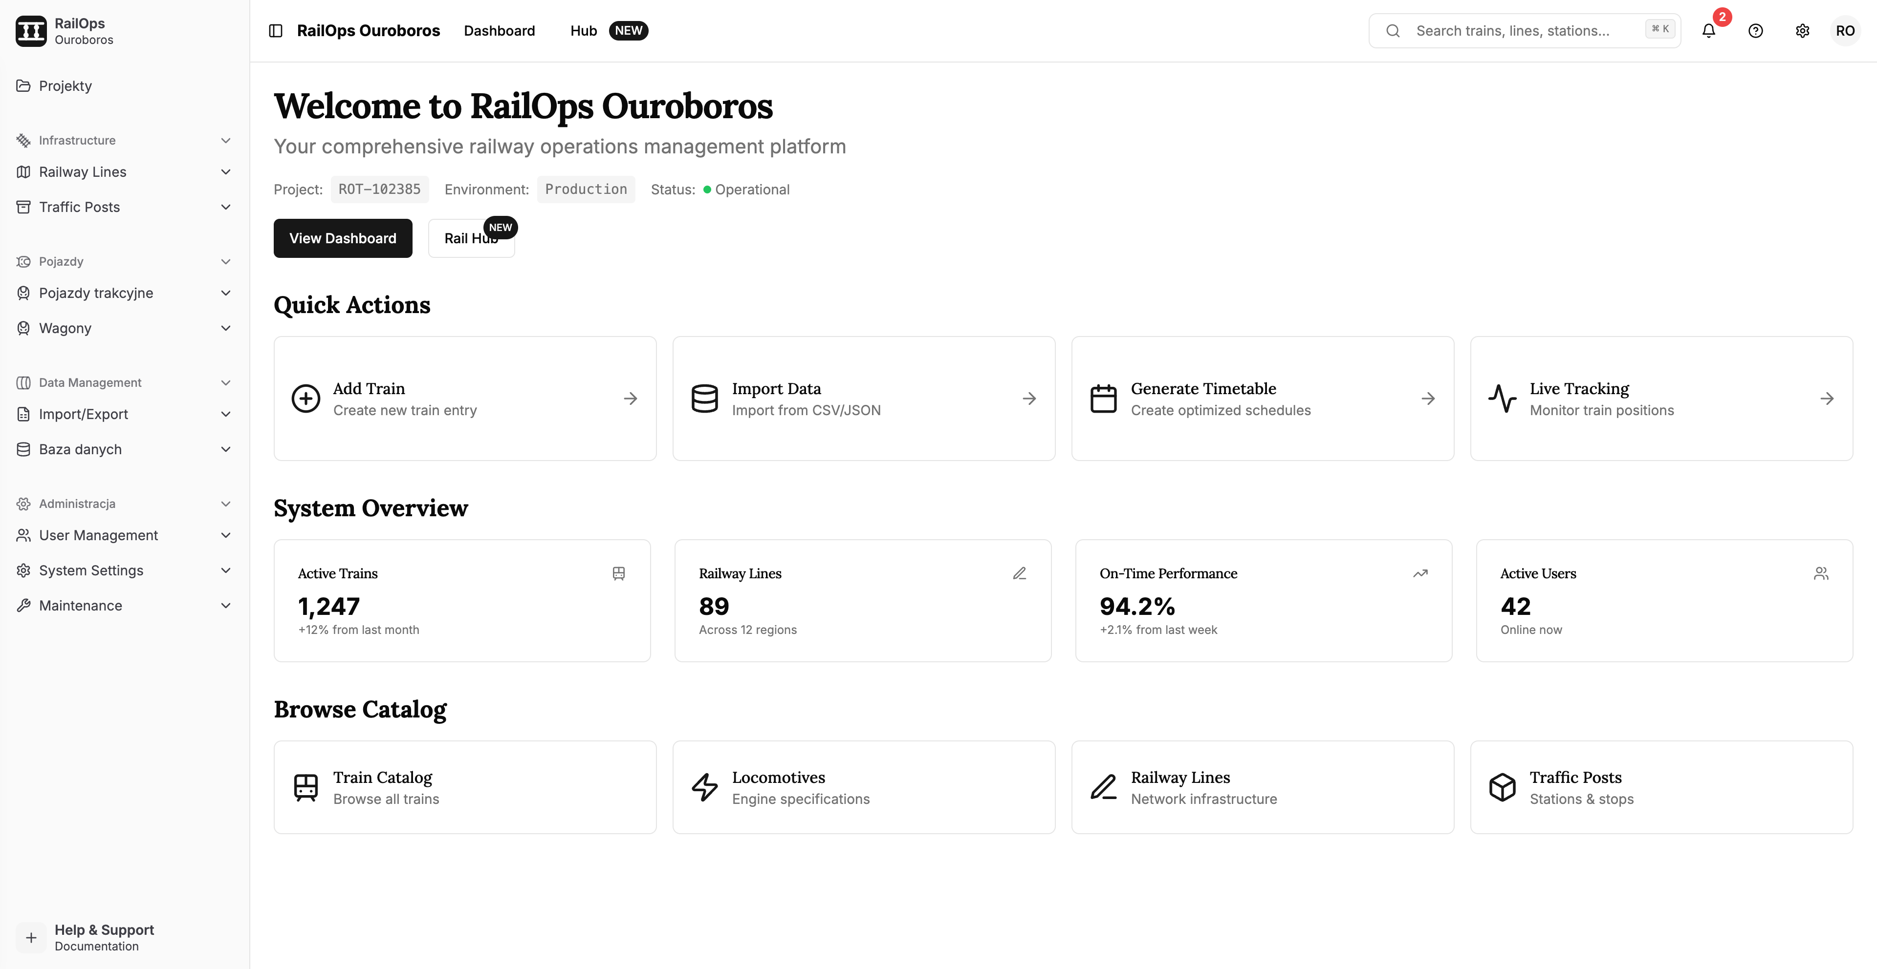Image resolution: width=1877 pixels, height=969 pixels.
Task: Click the '42' Active Users value
Action: pyautogui.click(x=1516, y=606)
